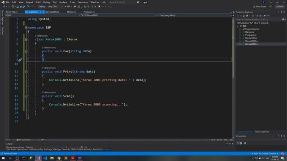Viewport: 287px width, 161px height.
Task: Switch to the Xerox100.cs tab
Action: [12, 12]
